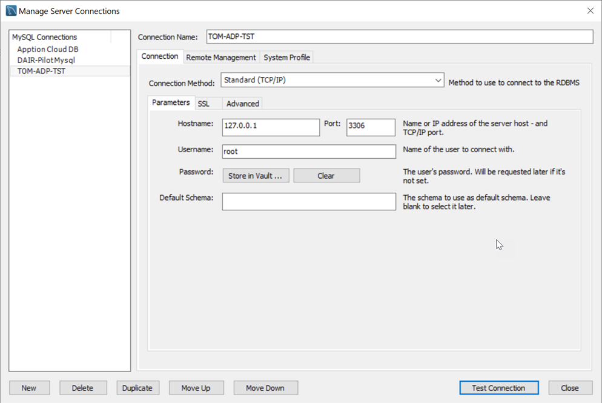Open the System Profile tab
The width and height of the screenshot is (602, 403).
(x=286, y=58)
